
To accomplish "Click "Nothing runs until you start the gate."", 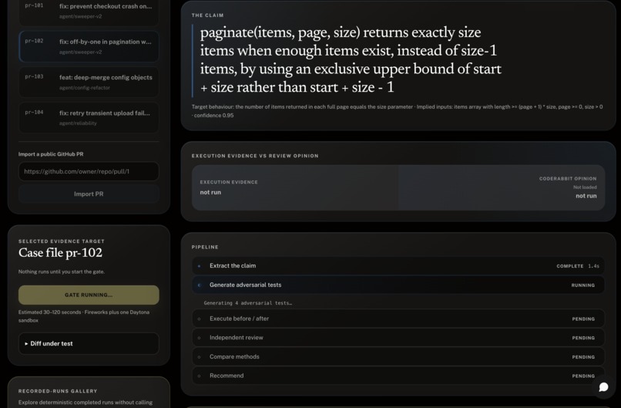I will [62, 271].
